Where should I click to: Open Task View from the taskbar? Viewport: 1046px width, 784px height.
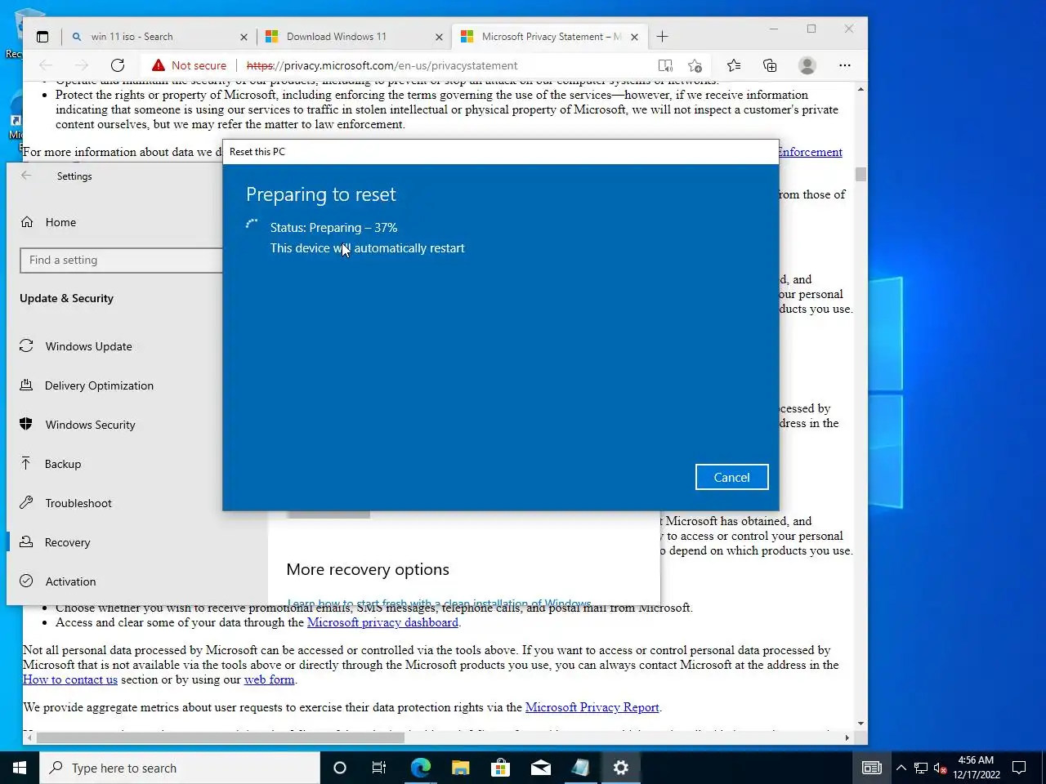point(379,768)
